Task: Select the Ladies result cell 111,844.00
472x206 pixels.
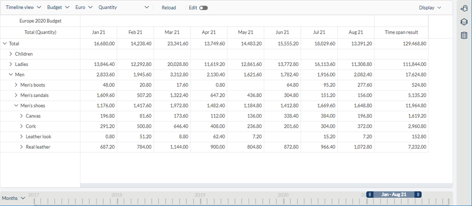Action: [x=401, y=64]
